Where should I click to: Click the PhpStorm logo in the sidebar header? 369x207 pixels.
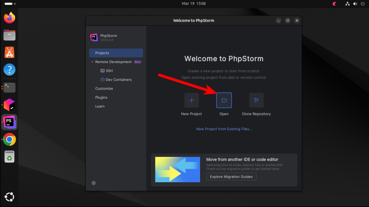tap(94, 37)
